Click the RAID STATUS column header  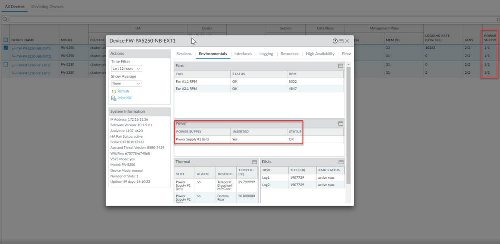click(x=330, y=170)
